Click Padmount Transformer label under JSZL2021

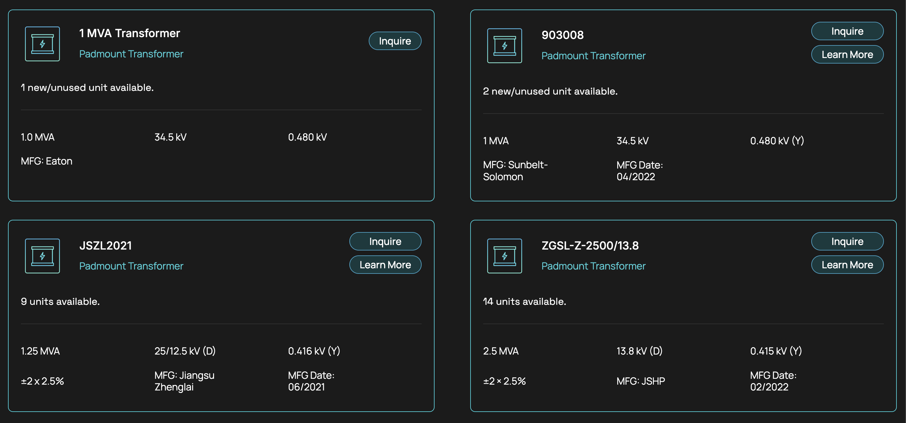click(x=131, y=266)
